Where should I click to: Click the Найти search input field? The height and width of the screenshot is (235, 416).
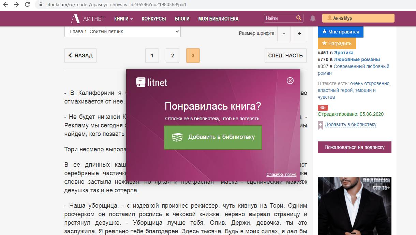(280, 18)
